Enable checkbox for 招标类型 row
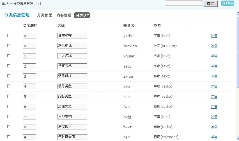 tap(9, 96)
